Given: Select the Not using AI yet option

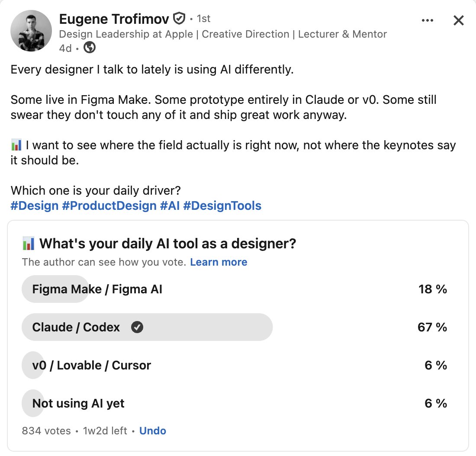Looking at the screenshot, I should [235, 403].
